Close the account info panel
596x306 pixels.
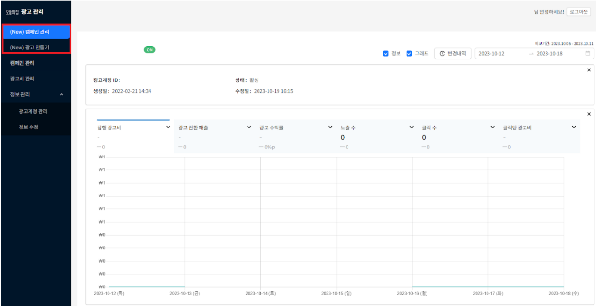tap(589, 70)
